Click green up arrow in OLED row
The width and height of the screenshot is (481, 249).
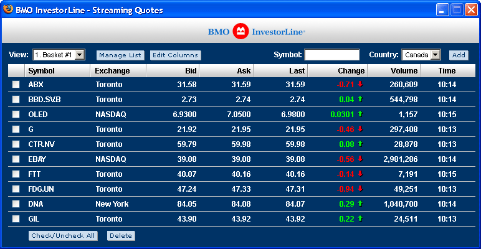pos(361,114)
